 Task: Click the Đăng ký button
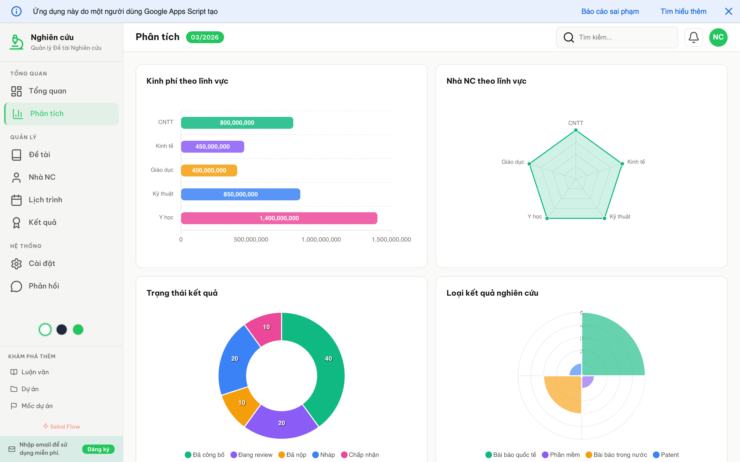pos(98,449)
